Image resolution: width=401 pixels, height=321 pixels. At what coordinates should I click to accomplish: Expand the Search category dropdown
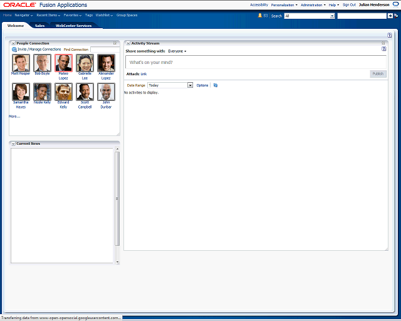point(332,16)
